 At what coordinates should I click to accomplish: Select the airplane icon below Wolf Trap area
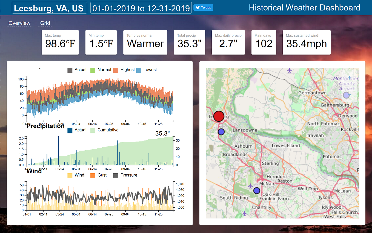click(250, 186)
